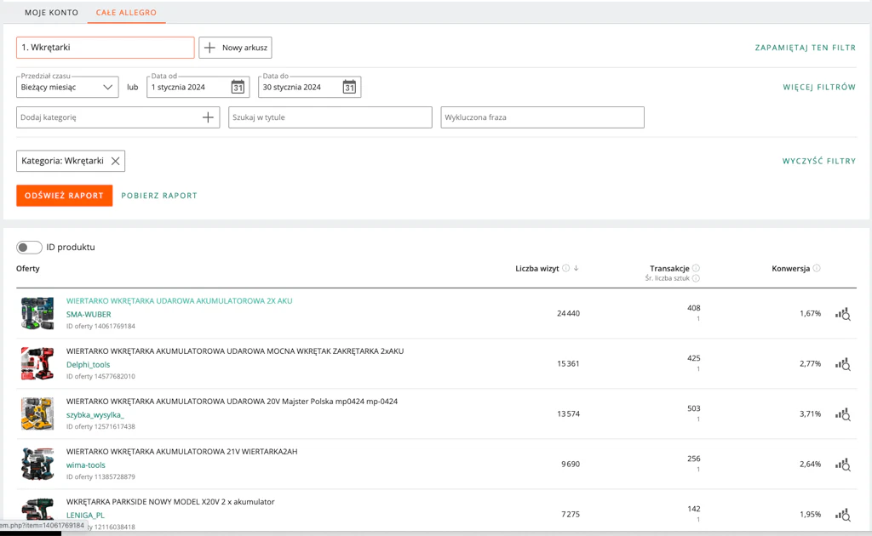
Task: Click info icon next to Konwersja
Action: pyautogui.click(x=817, y=268)
